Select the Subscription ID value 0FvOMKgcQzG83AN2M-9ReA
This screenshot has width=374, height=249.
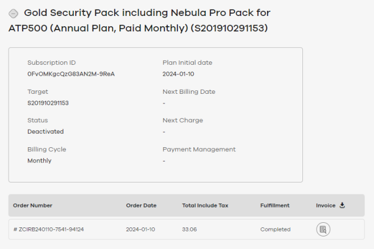tap(71, 74)
